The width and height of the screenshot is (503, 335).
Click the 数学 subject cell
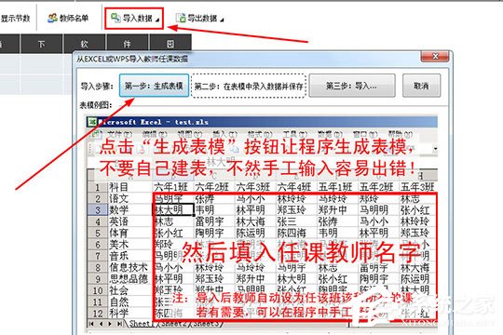129,210
